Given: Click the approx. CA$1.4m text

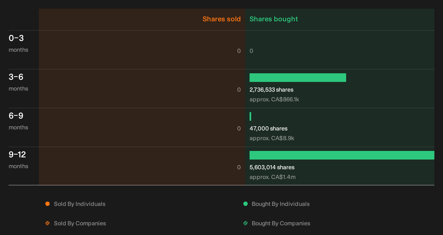Looking at the screenshot, I should point(272,177).
